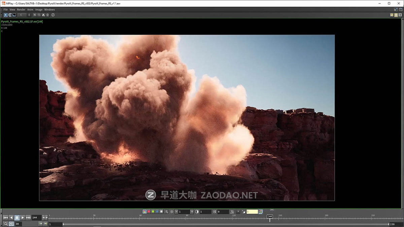
Task: Click the black point icon beside the 0 field
Action: click(214, 212)
